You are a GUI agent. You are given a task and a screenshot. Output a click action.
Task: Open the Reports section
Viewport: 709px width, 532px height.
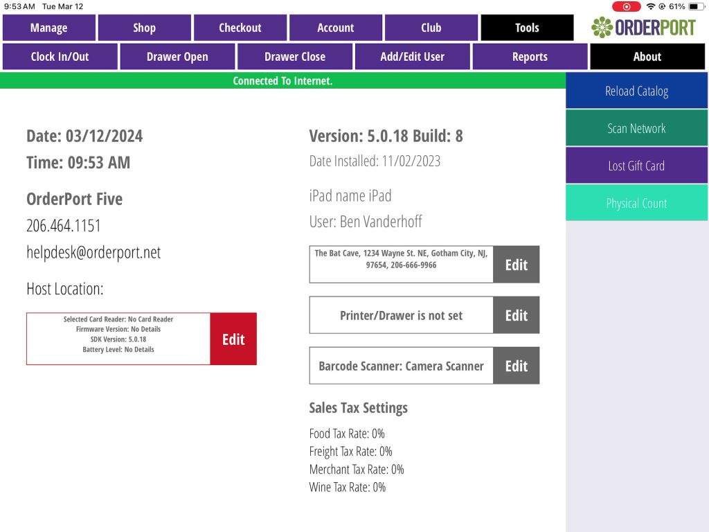[x=530, y=57]
